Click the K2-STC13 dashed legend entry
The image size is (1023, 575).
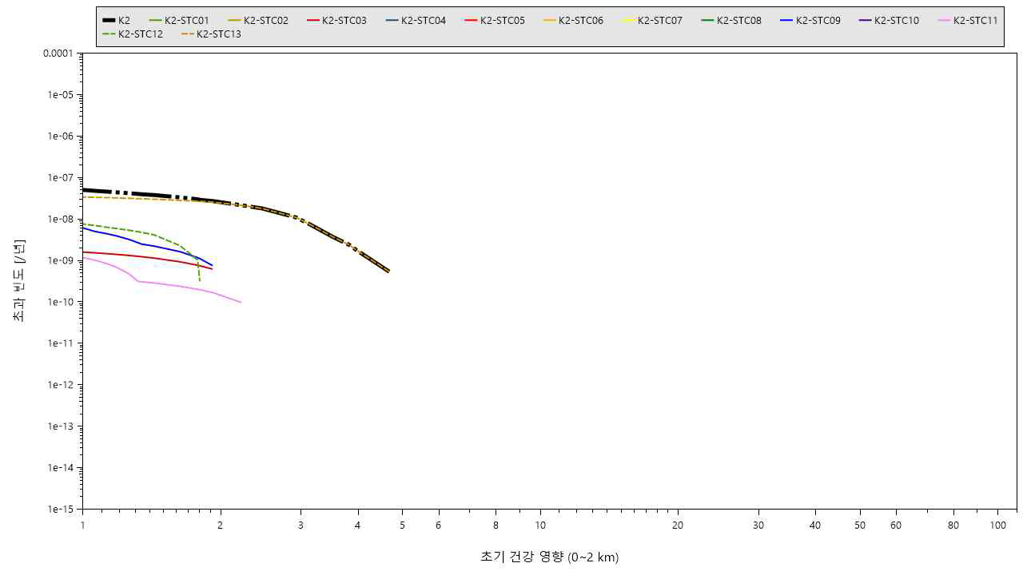211,34
